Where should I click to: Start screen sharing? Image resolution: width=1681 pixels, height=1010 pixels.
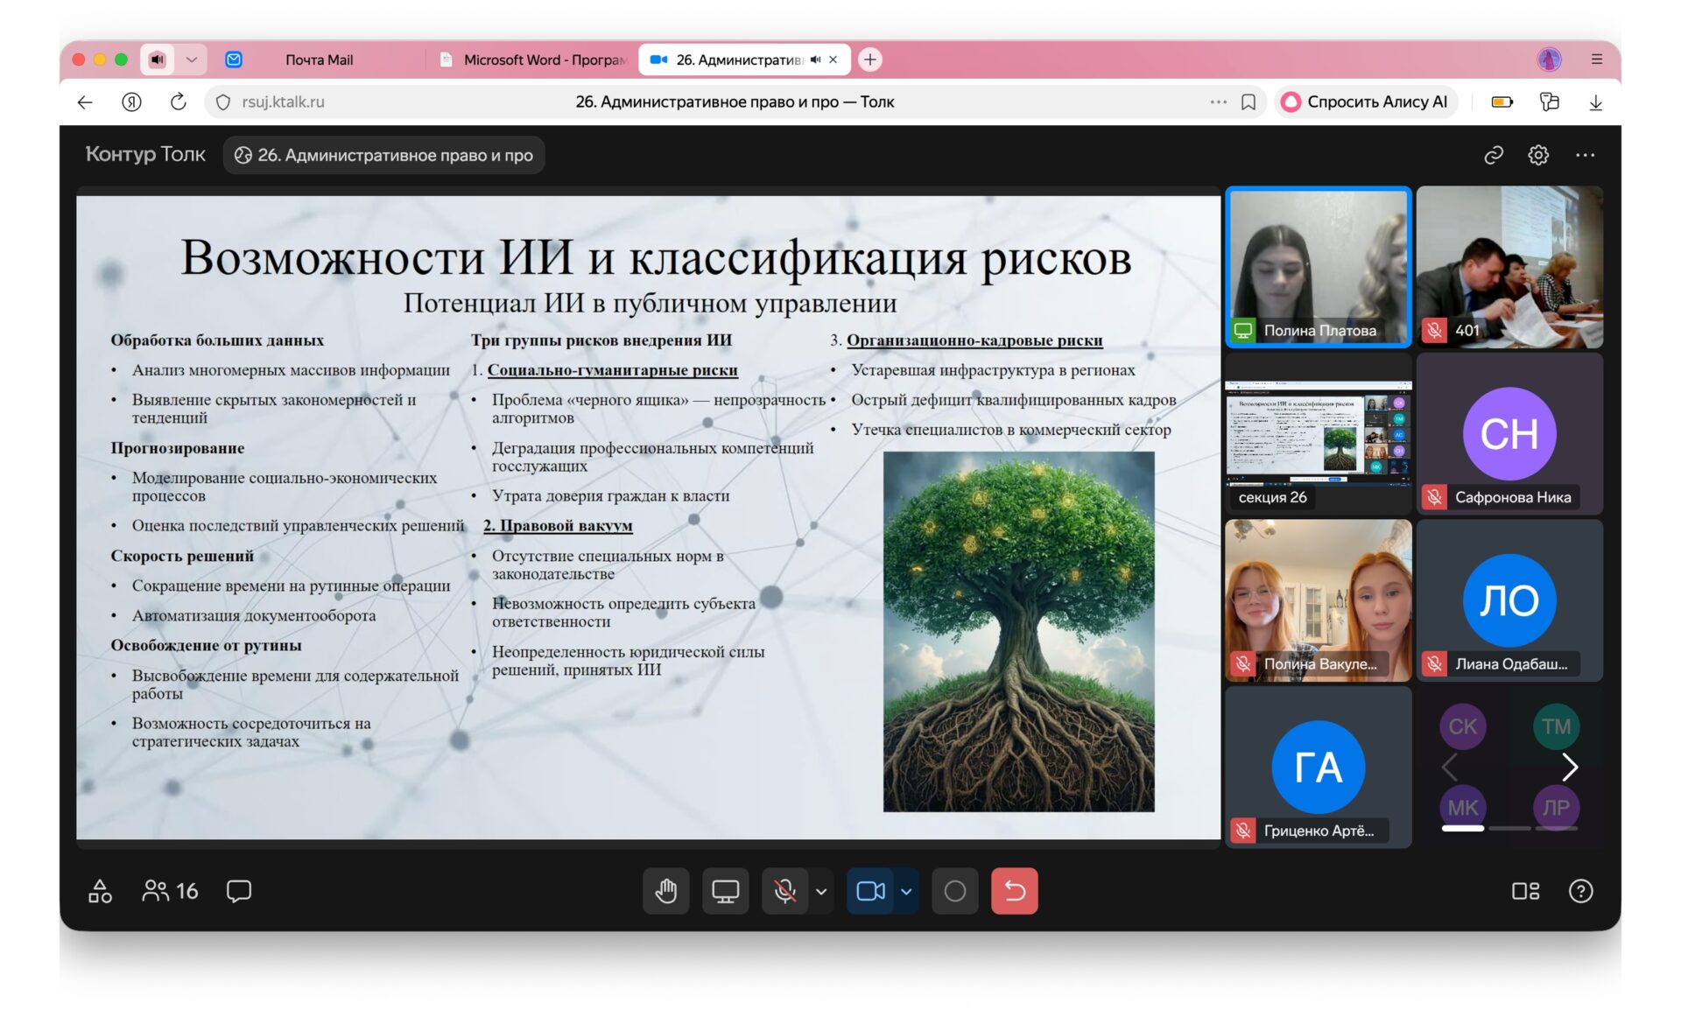(x=725, y=891)
